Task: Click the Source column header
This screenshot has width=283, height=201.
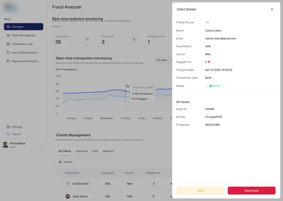Action: 129,173
